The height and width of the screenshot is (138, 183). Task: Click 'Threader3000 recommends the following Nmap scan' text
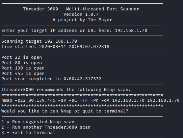[x=66, y=90]
